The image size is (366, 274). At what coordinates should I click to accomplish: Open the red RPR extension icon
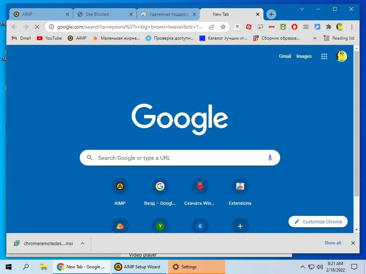(272, 27)
